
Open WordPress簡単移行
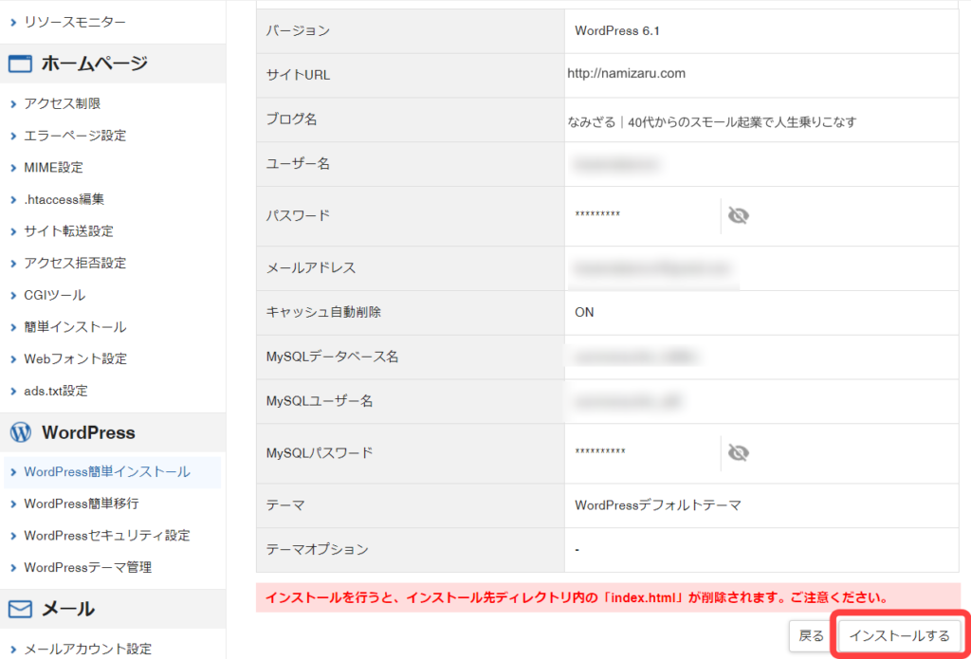point(82,503)
